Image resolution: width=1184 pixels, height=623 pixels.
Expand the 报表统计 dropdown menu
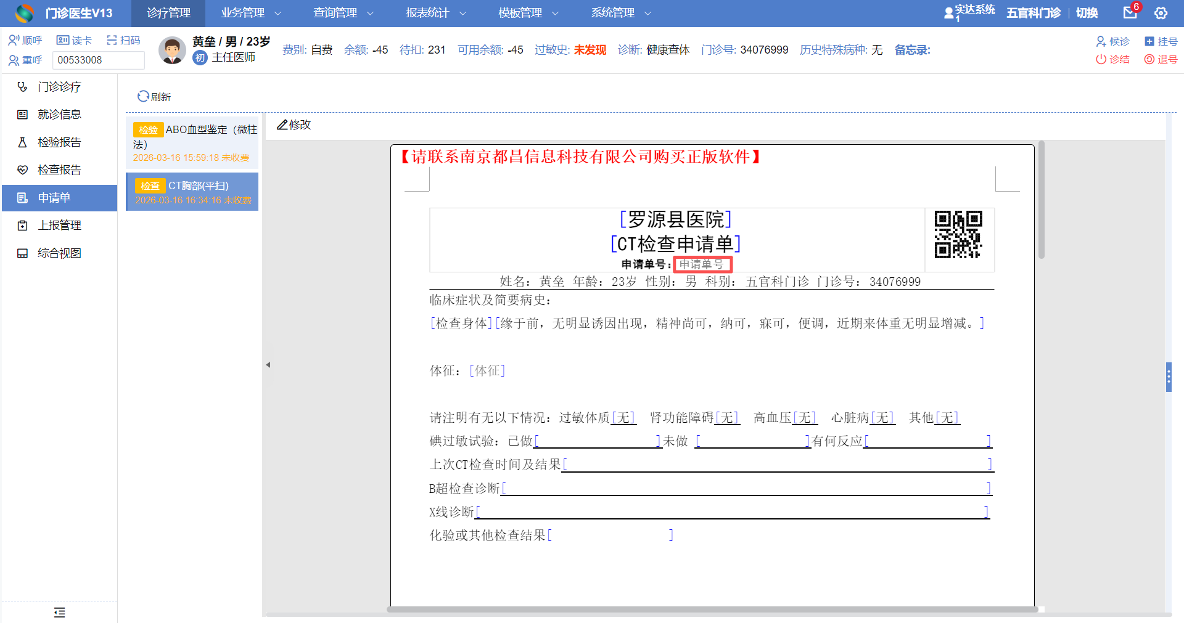tap(436, 13)
